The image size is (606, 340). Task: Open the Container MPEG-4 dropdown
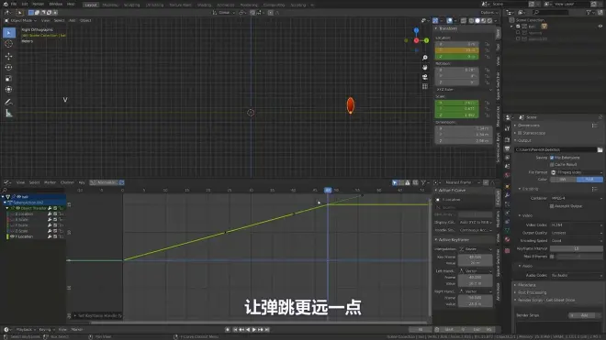(577, 198)
